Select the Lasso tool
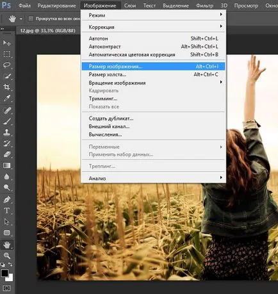 (6, 65)
